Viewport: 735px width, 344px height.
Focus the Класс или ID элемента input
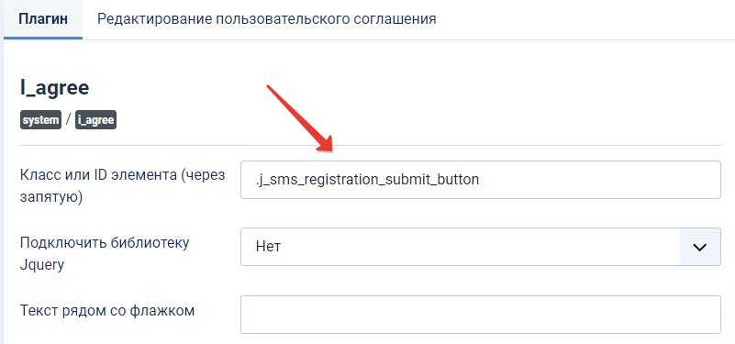[481, 180]
